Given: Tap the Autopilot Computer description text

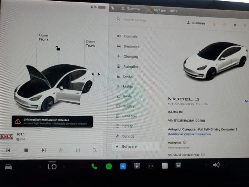Looking at the screenshot, I should pos(202,129).
